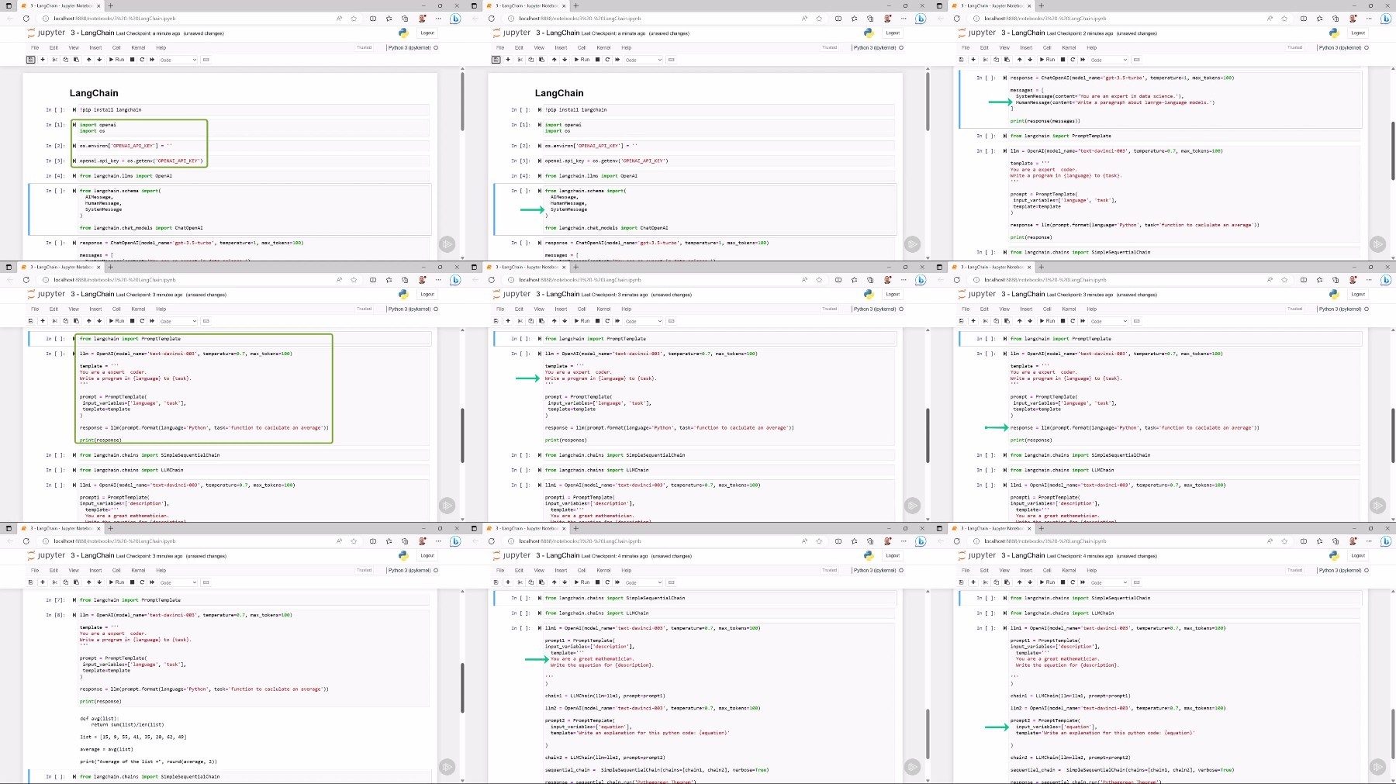Open the Edit menu in the top-center Jupyter window
The image size is (1396, 784).
coord(519,48)
